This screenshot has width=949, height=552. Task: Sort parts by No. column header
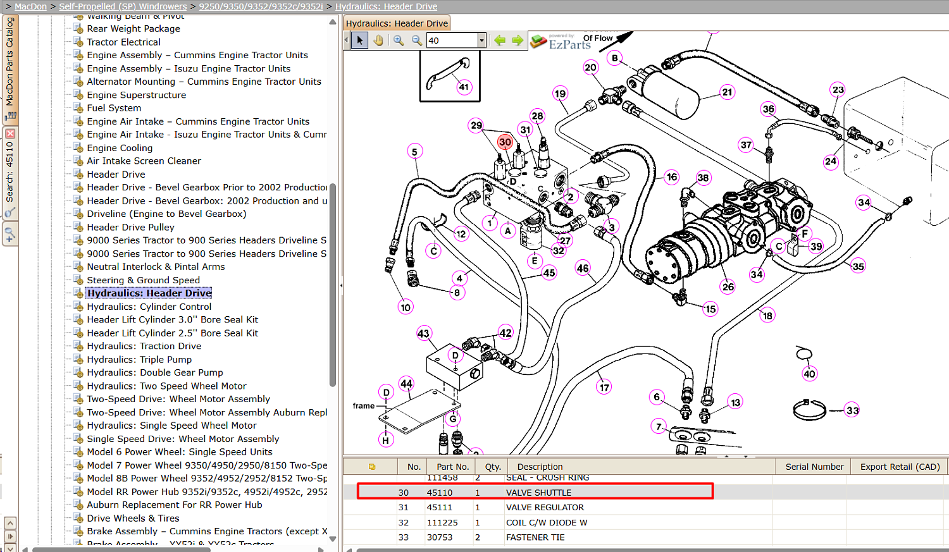[414, 467]
